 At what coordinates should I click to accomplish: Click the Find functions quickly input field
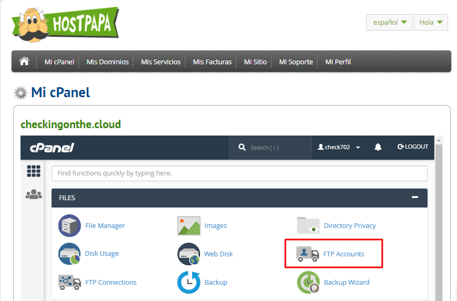(240, 173)
